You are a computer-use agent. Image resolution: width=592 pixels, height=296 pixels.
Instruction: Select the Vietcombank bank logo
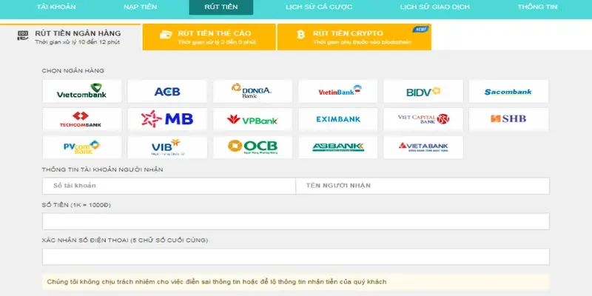(x=82, y=91)
